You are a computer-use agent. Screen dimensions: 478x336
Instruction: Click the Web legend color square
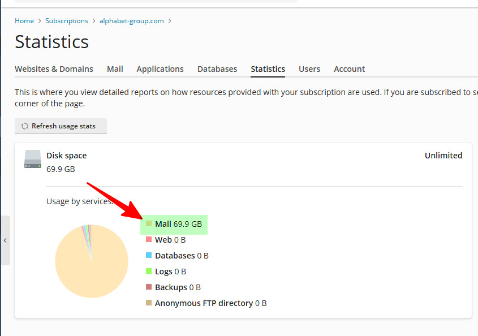[149, 240]
